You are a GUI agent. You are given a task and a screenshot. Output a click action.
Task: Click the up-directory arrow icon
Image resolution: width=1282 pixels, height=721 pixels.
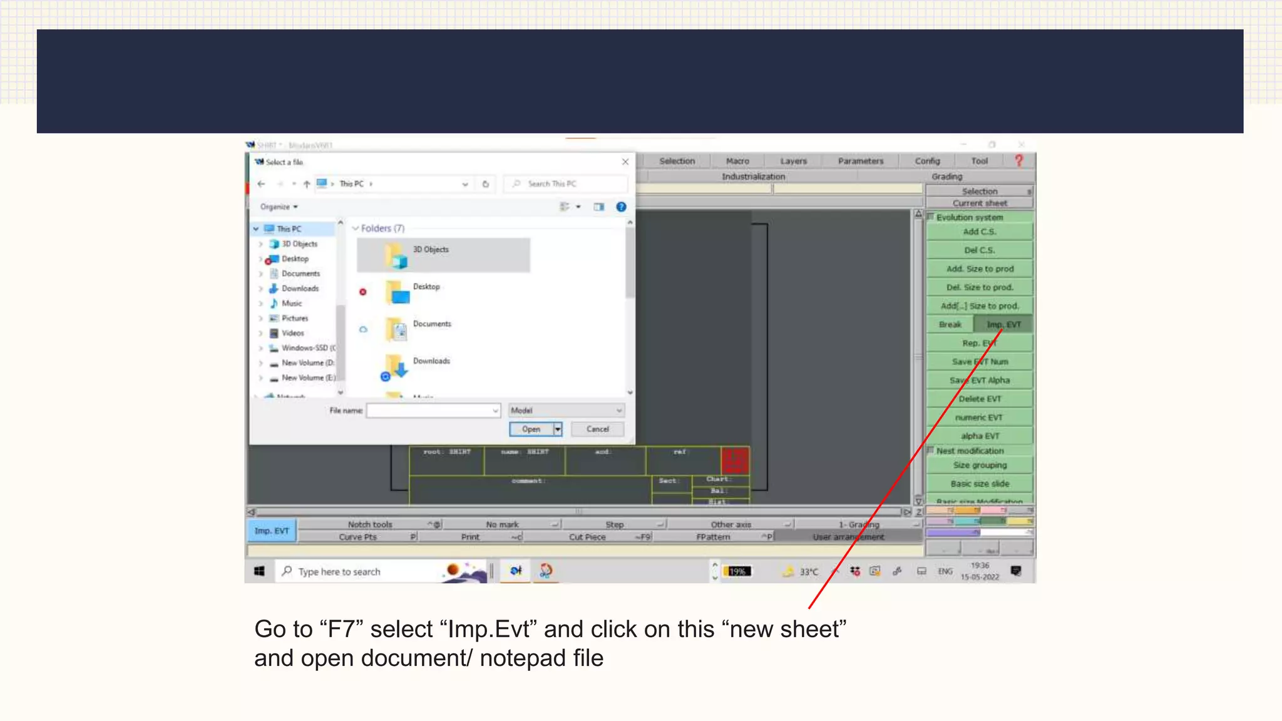[307, 184]
